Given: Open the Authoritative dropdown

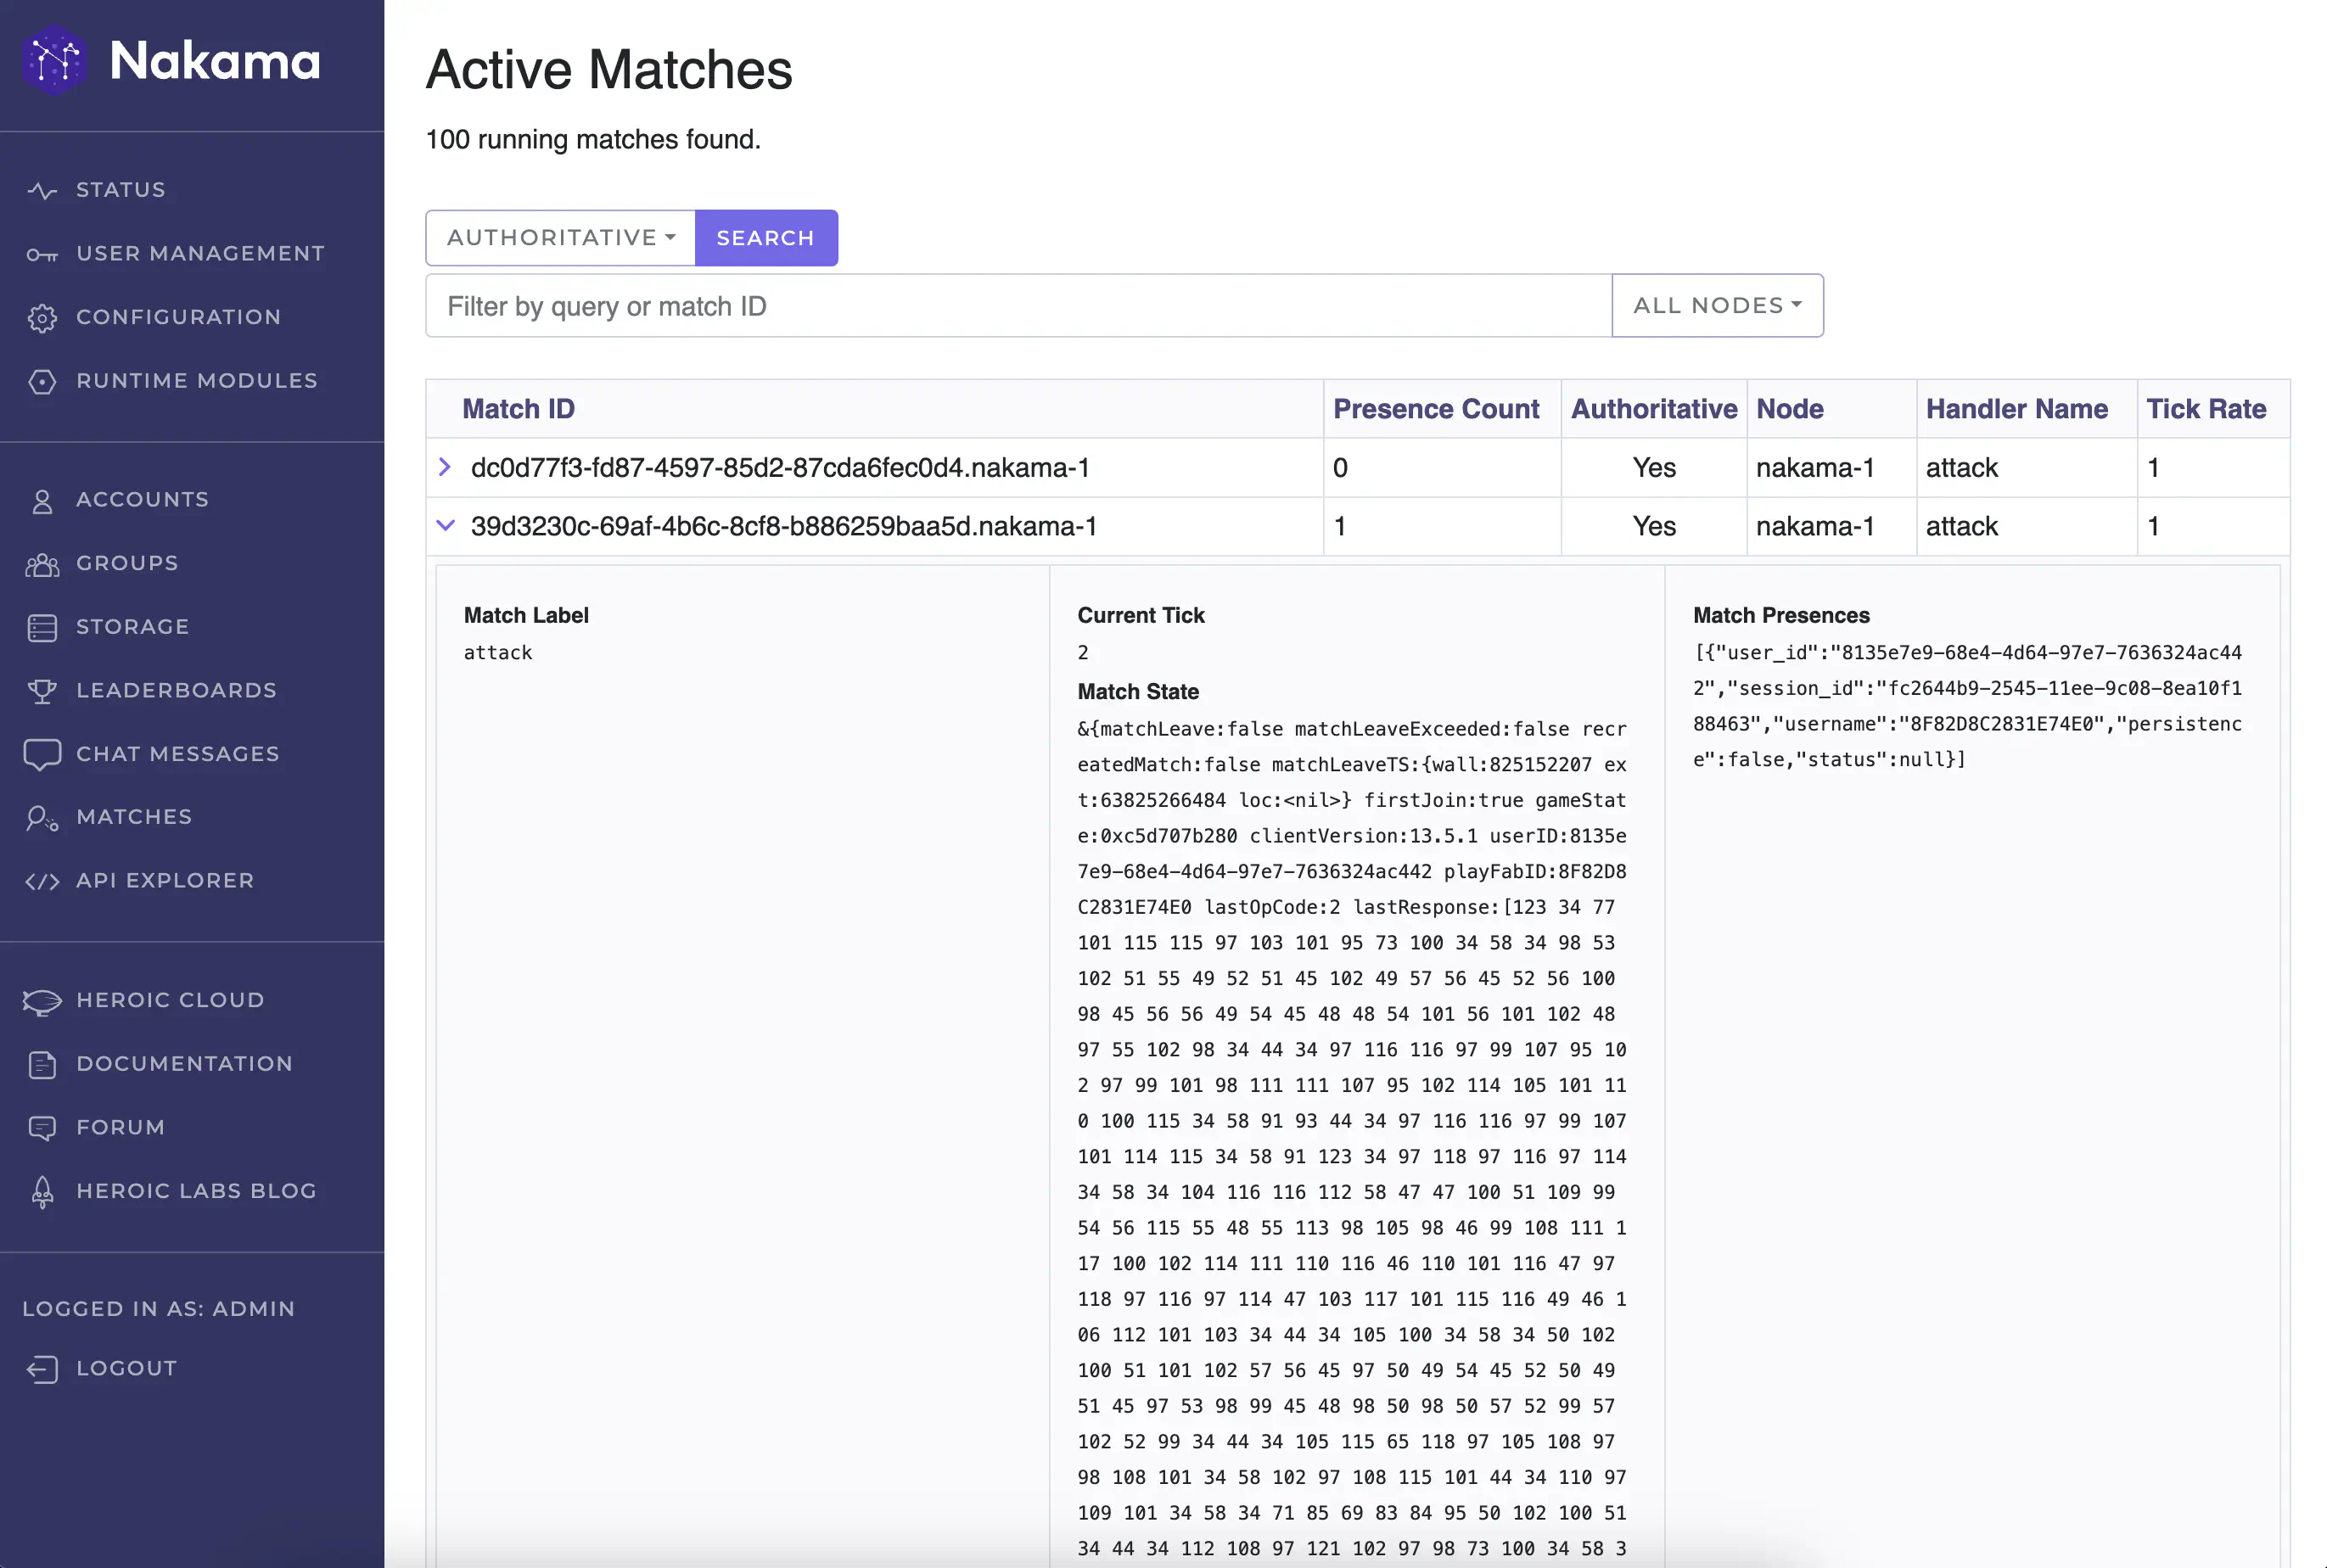Looking at the screenshot, I should [561, 238].
